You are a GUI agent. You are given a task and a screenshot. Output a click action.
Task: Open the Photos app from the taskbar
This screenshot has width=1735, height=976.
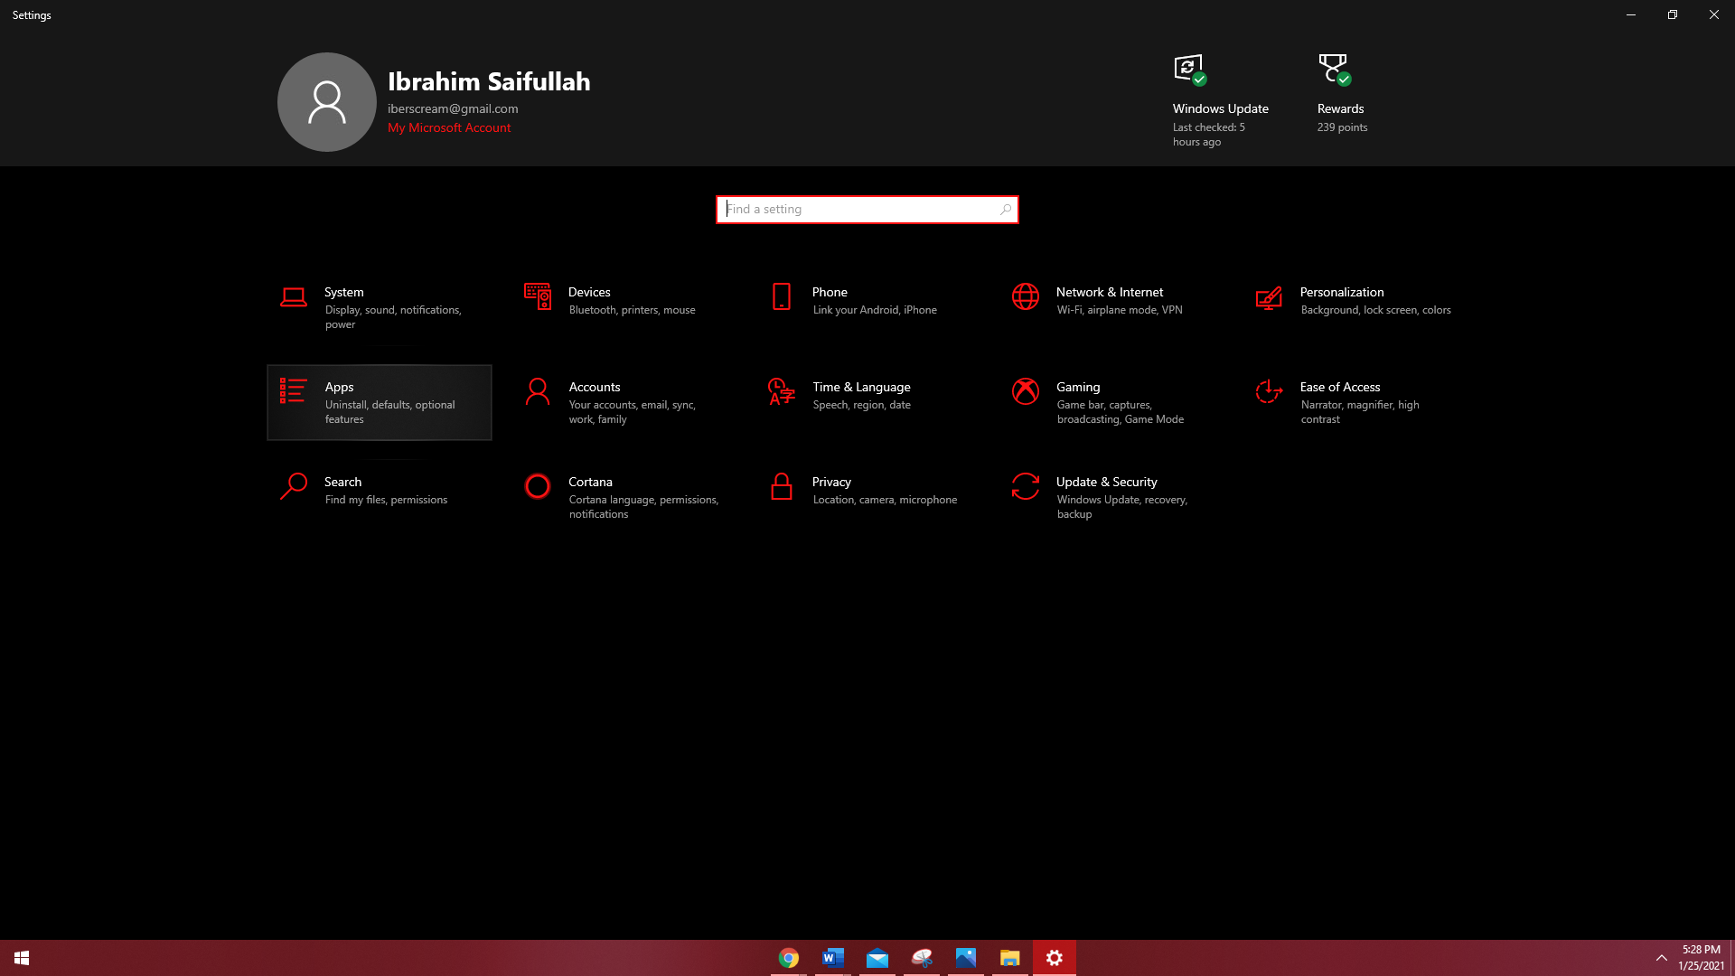(x=966, y=958)
